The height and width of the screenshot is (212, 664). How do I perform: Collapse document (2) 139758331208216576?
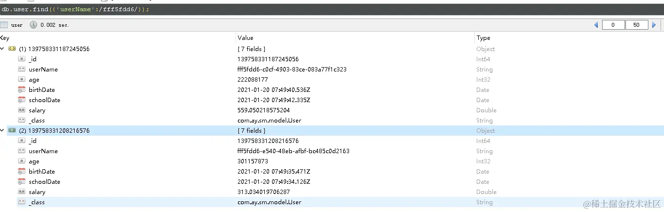point(2,130)
